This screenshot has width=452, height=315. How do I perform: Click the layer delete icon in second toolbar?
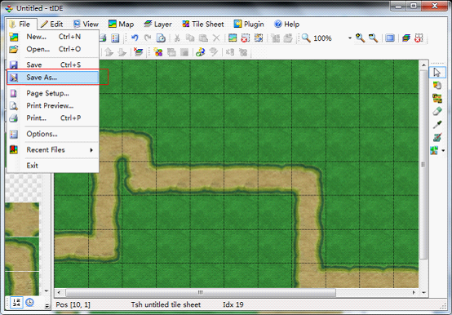coord(139,52)
